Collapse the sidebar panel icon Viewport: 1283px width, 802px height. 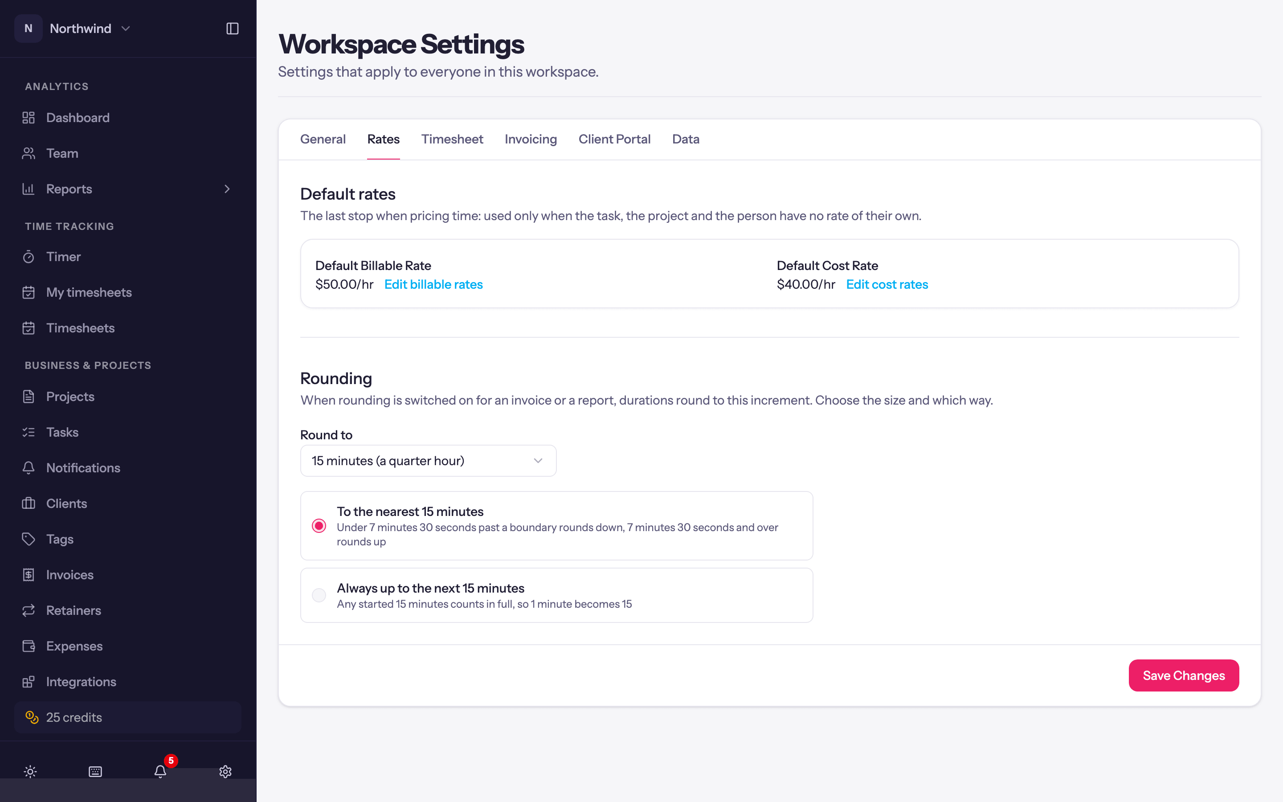(232, 29)
